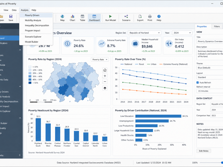Zoom out on the poverty map
This screenshot has width=223, height=167.
click(x=105, y=82)
